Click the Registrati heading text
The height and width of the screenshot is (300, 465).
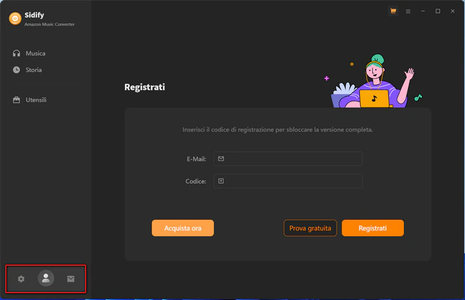[x=145, y=87]
